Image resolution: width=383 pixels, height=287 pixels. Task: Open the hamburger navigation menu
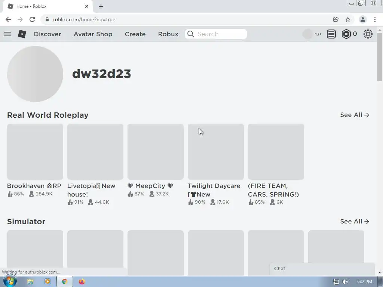coord(7,34)
